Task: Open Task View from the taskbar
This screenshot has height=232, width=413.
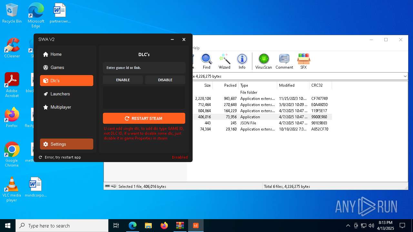Action: click(116, 226)
